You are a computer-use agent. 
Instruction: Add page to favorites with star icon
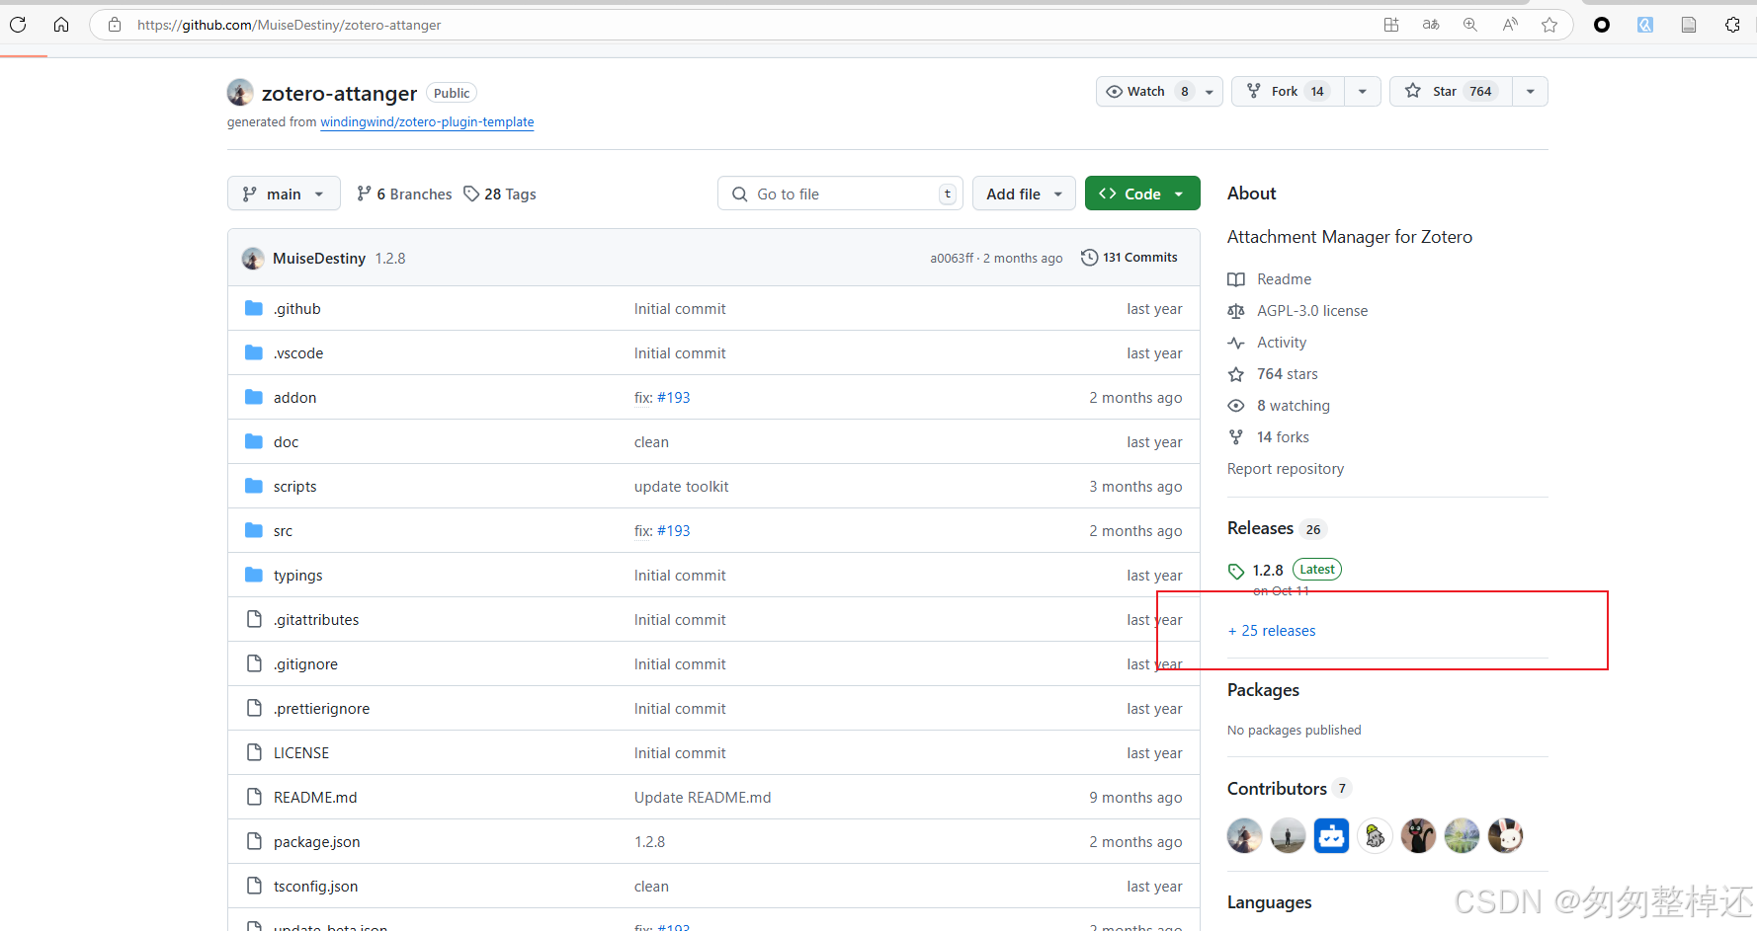1549,25
